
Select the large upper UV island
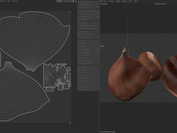33,40
